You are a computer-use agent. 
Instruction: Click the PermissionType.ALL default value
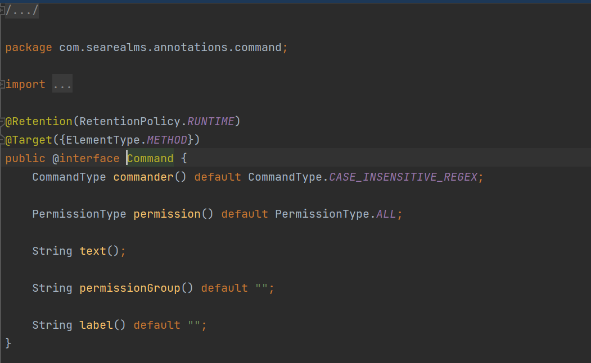point(386,214)
